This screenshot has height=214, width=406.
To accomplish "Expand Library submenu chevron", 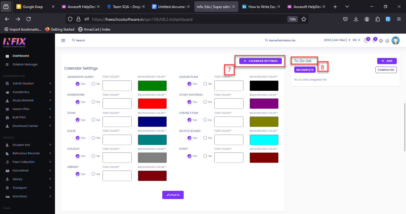I will point(50,179).
